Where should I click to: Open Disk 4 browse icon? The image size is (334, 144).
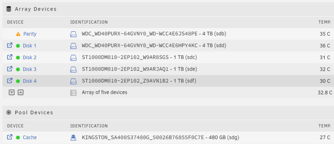[x=10, y=81]
